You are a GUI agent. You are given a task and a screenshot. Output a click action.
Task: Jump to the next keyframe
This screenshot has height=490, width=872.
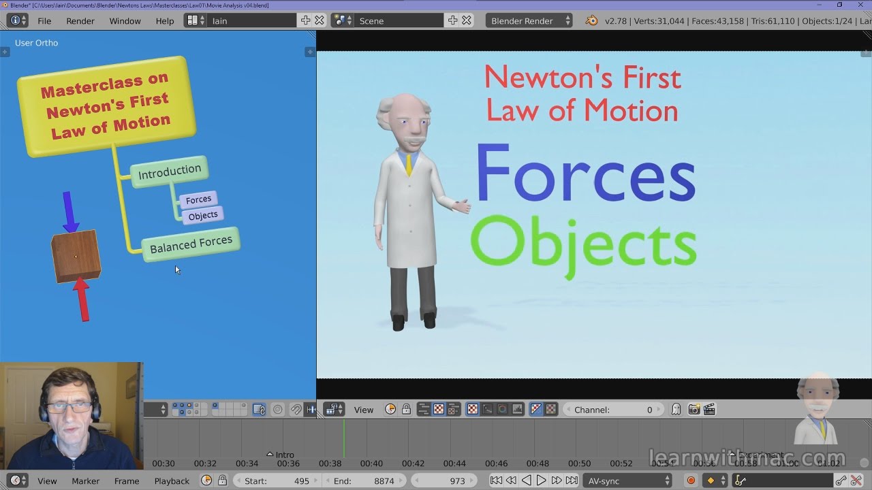(557, 481)
